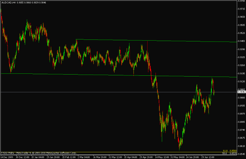Click the 0.8740 price axis label
The width and height of the screenshot is (246, 159).
click(x=242, y=130)
